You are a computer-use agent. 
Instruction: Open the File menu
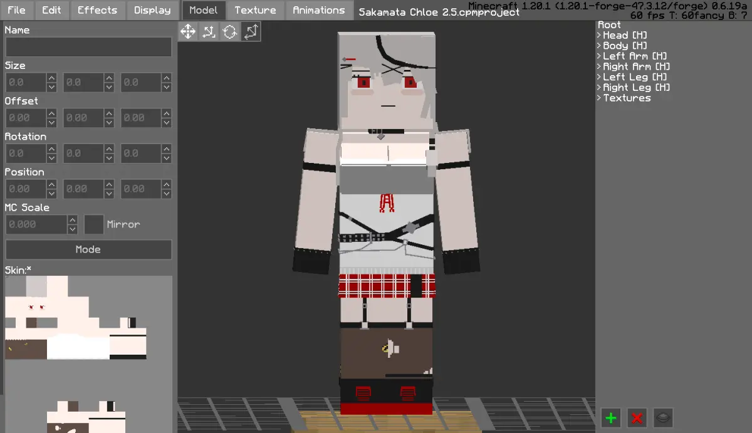[x=16, y=10]
